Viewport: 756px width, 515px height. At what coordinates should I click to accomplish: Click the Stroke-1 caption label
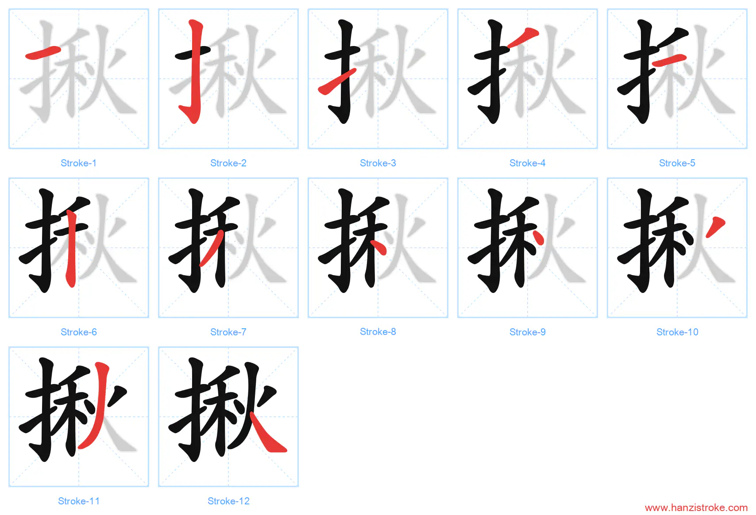79,163
